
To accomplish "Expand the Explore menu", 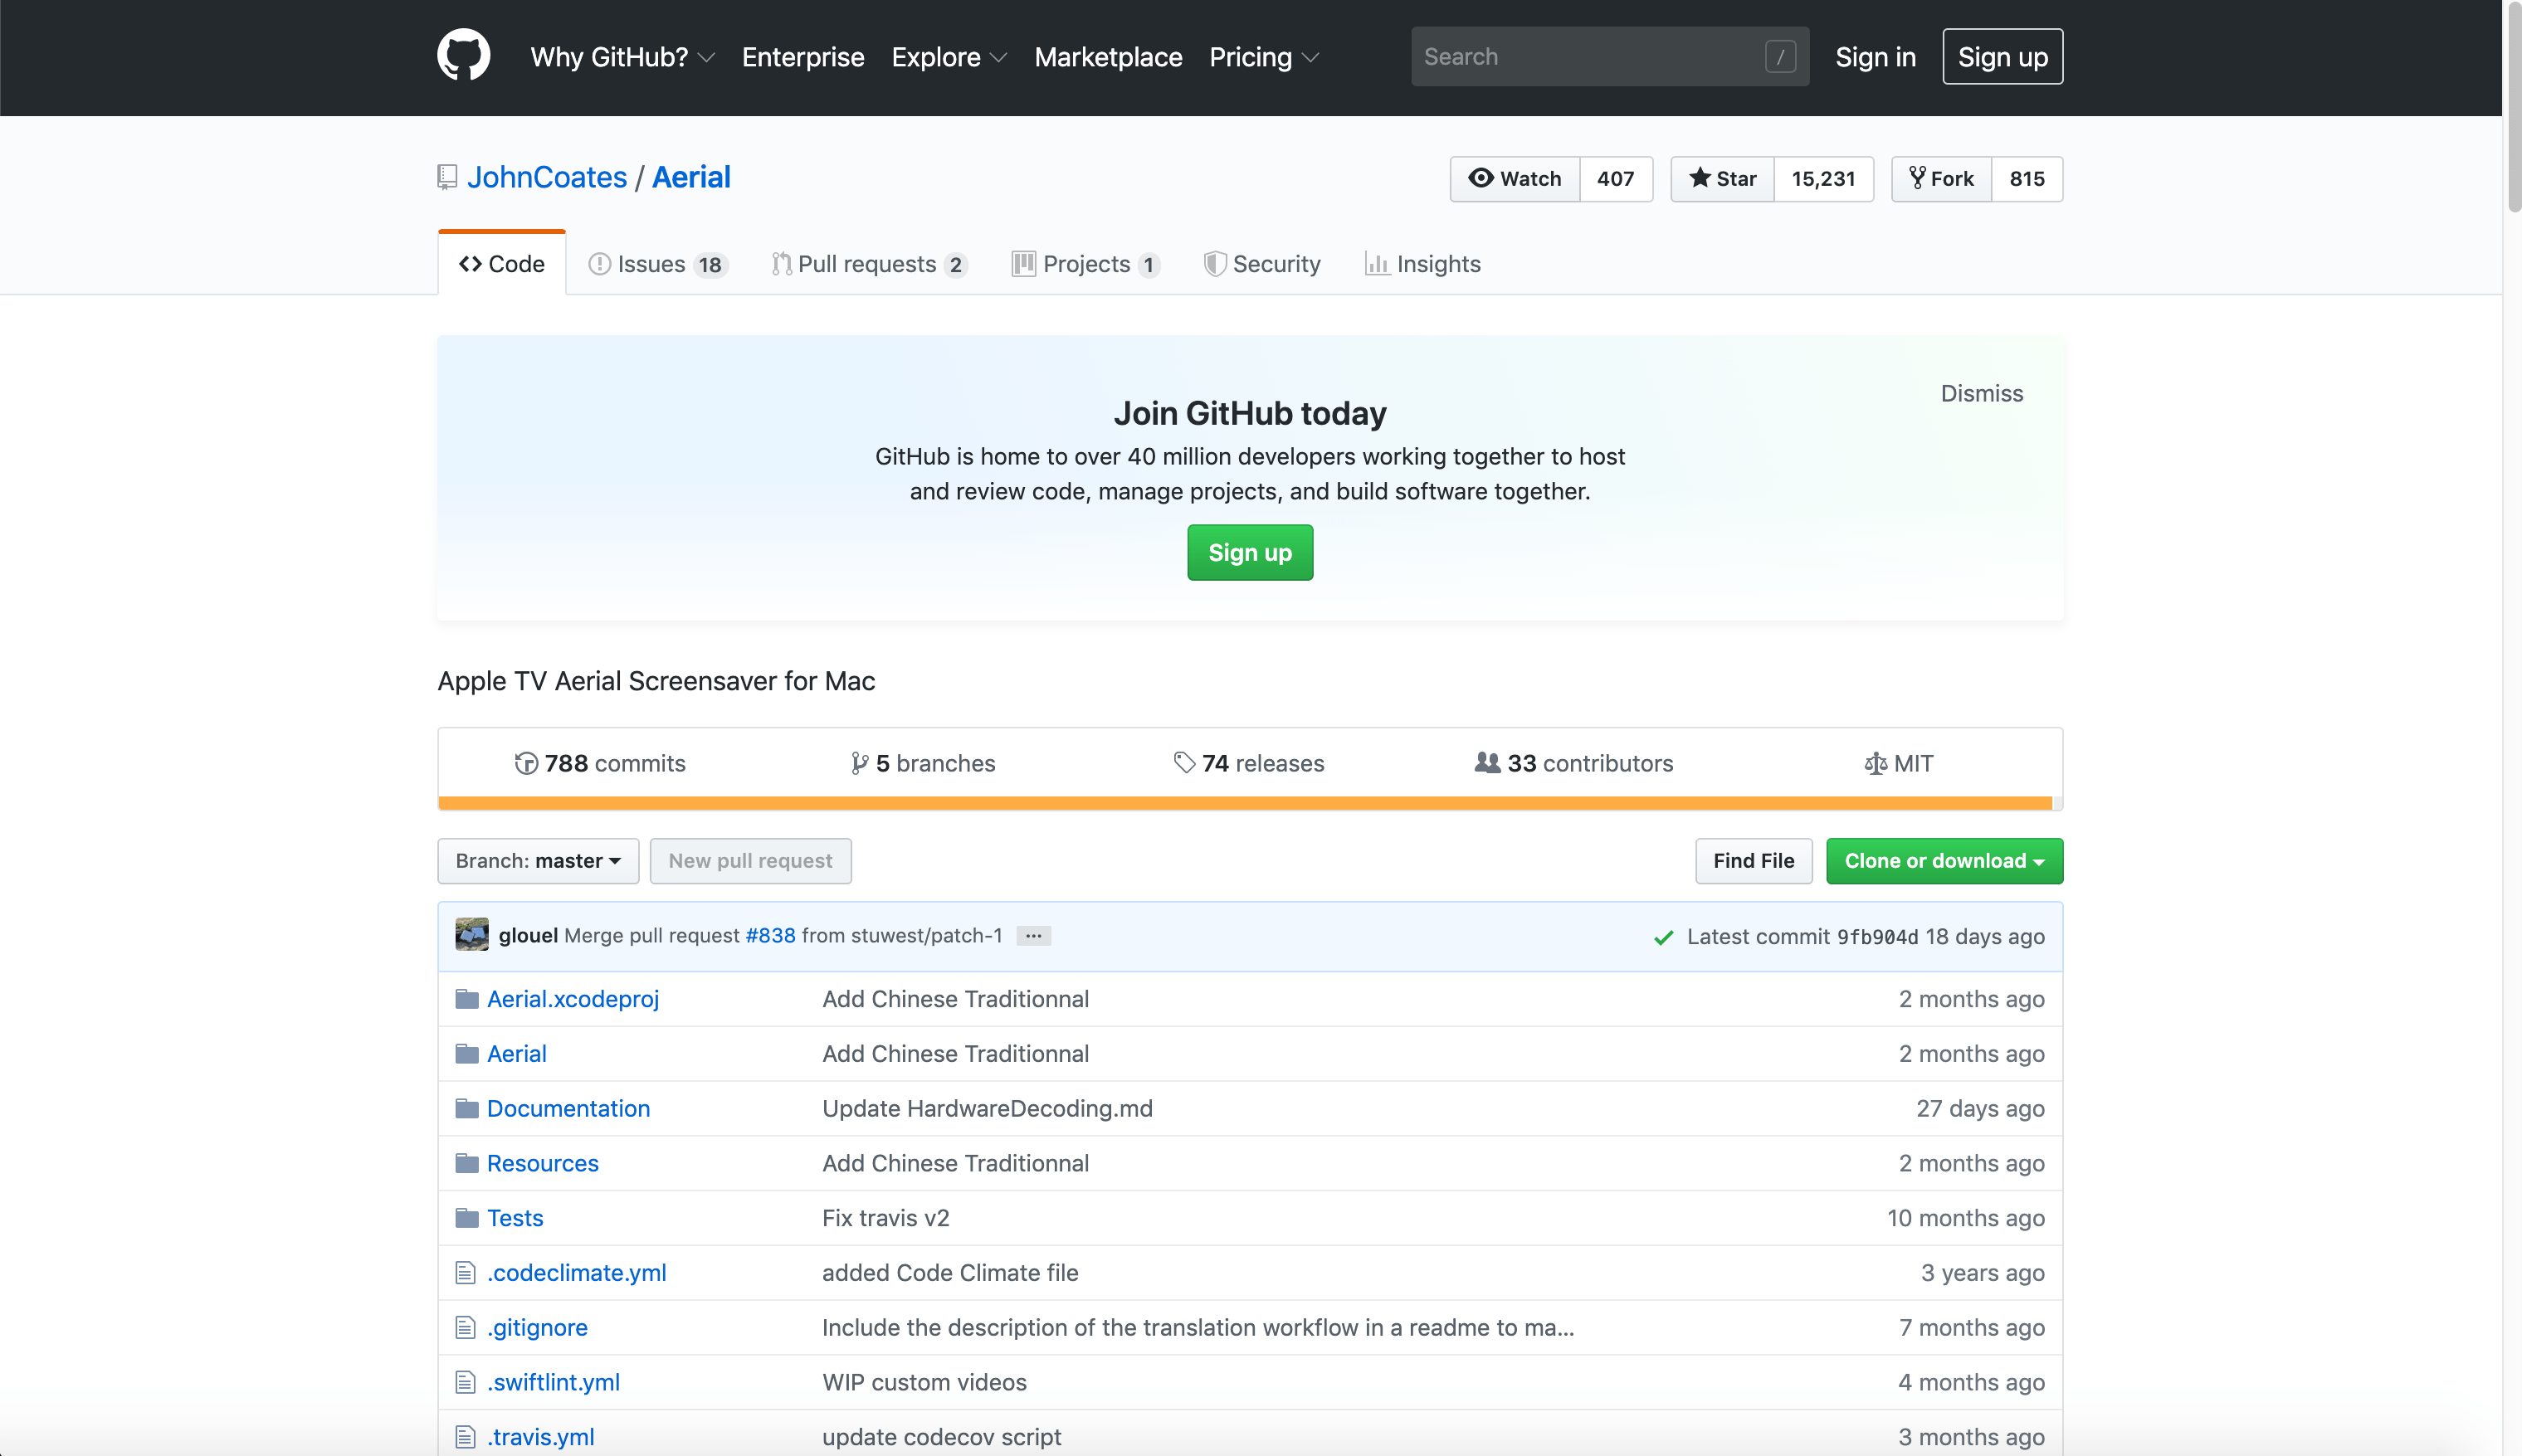I will coord(949,57).
